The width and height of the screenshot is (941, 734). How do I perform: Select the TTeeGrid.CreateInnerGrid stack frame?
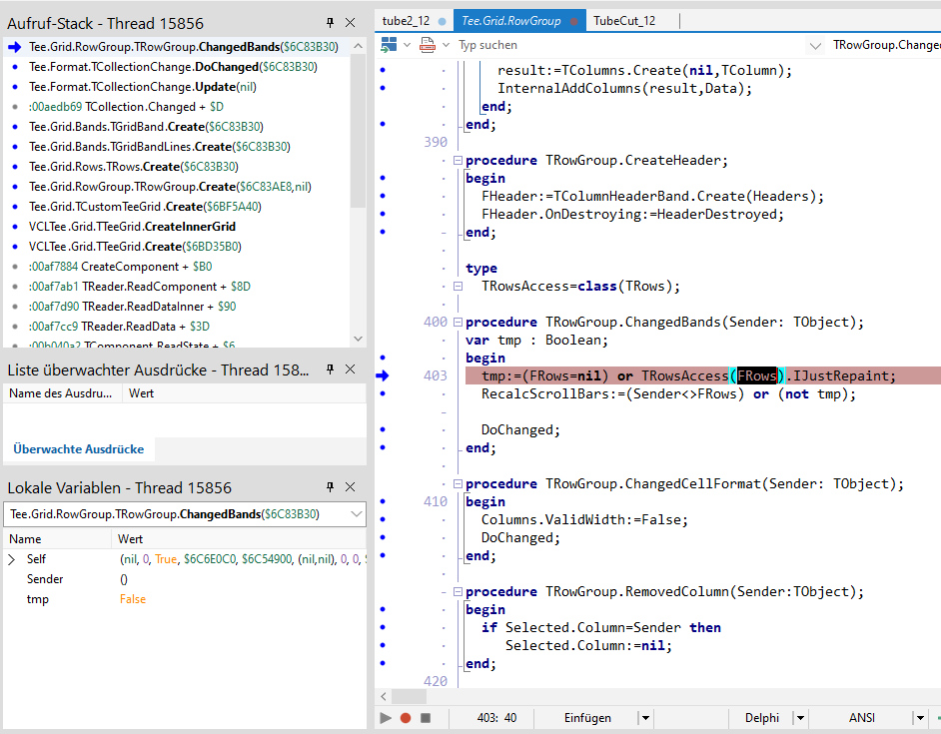click(x=177, y=227)
